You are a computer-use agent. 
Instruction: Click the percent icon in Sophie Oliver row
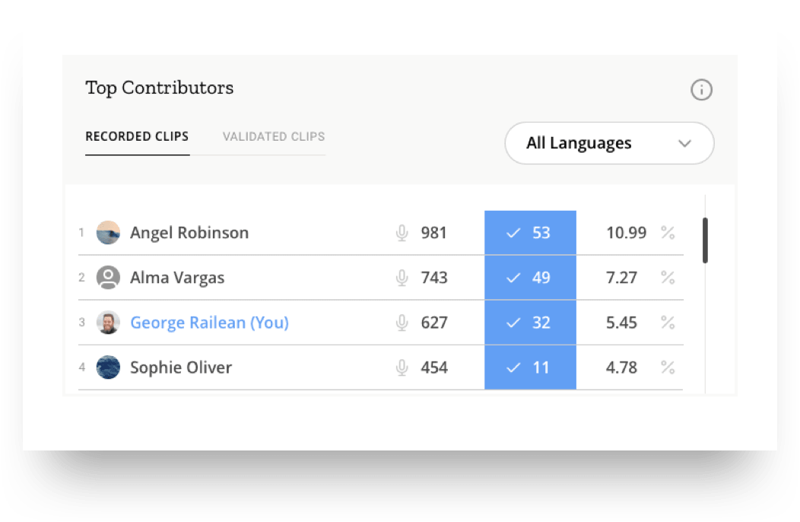coord(668,368)
